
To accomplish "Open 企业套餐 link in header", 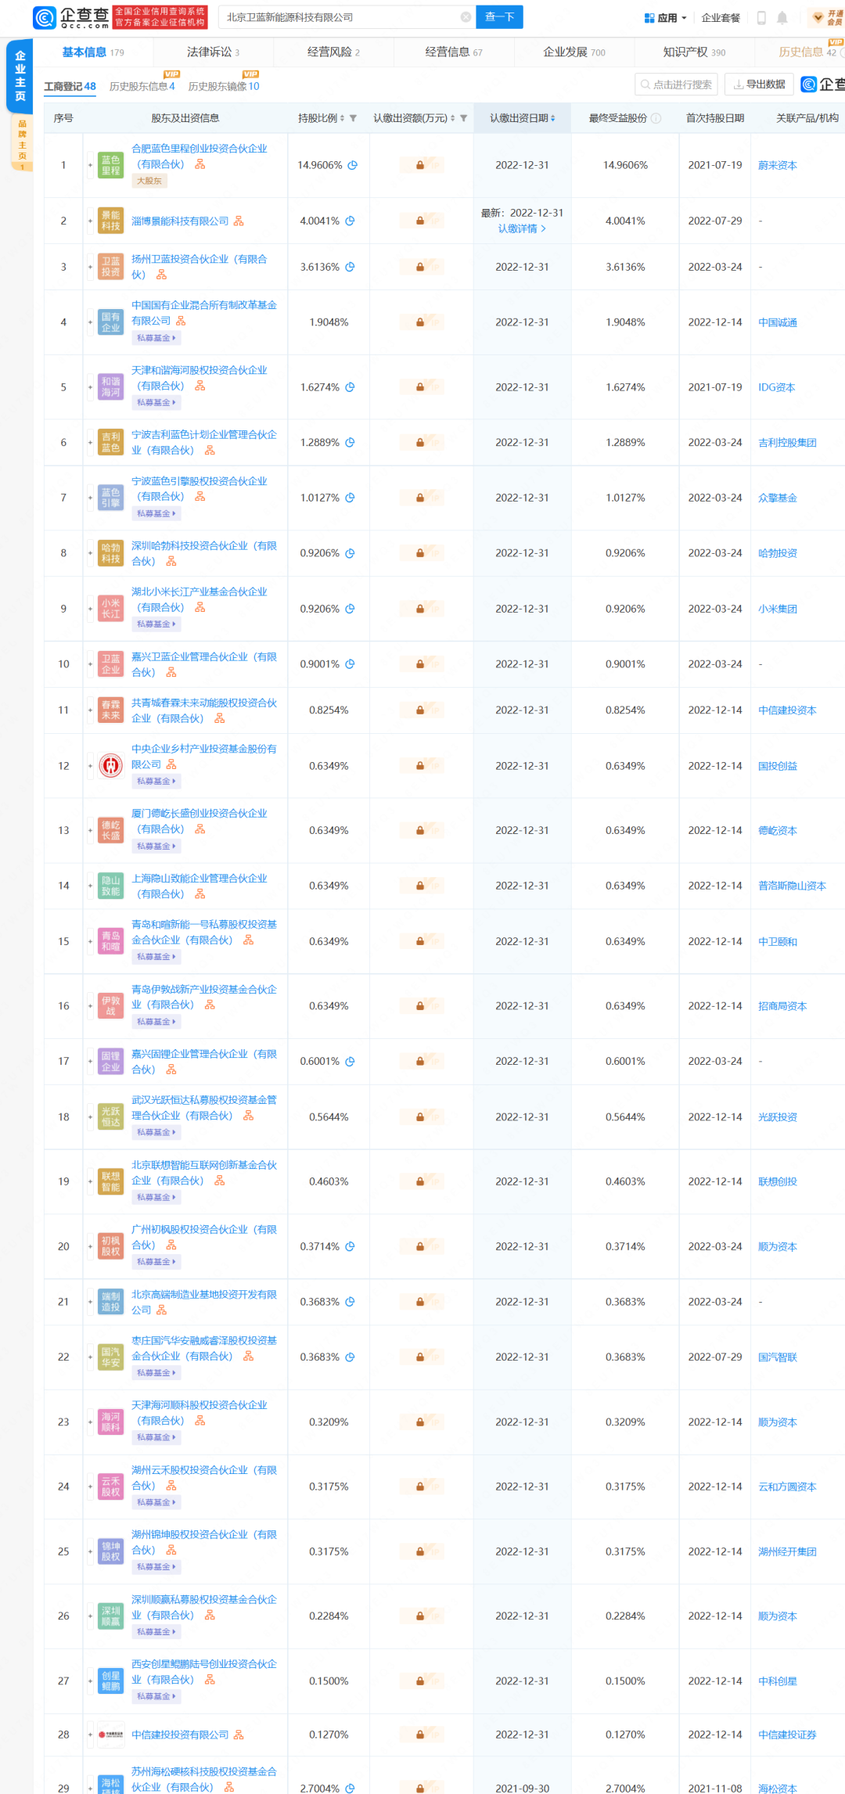I will 721,18.
